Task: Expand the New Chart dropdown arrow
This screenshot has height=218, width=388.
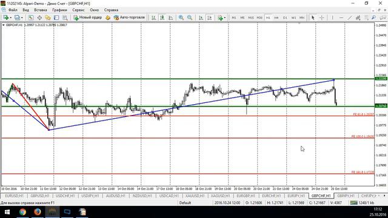Action: 11,18
